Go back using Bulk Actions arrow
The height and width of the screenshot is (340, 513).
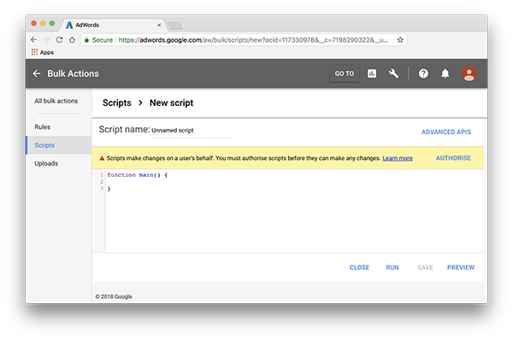37,73
